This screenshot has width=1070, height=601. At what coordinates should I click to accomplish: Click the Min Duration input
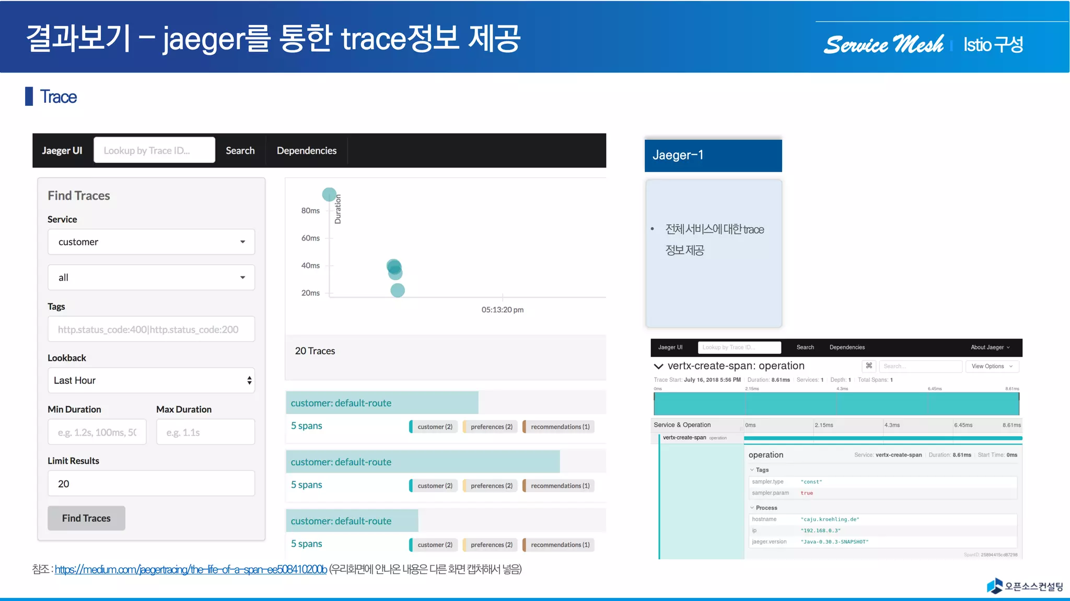click(x=97, y=432)
